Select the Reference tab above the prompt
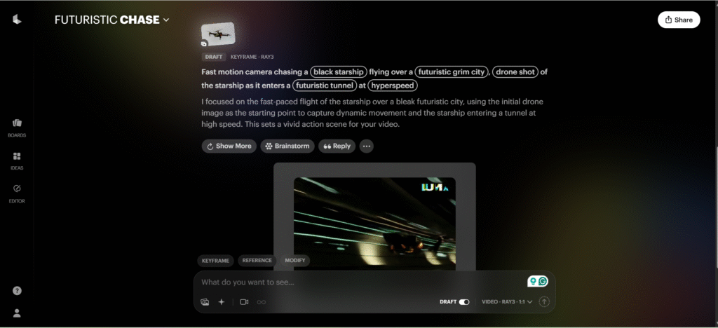 click(x=257, y=261)
